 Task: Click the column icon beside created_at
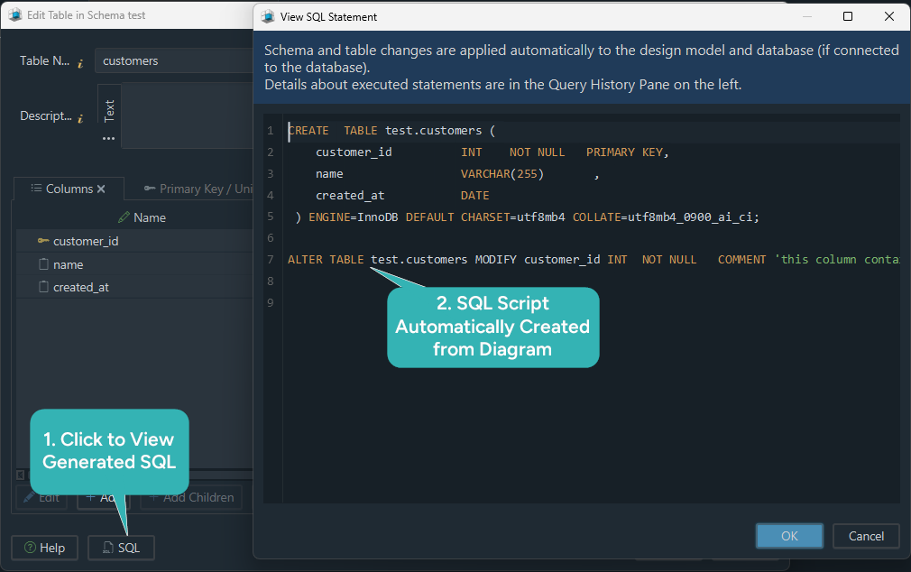click(43, 287)
